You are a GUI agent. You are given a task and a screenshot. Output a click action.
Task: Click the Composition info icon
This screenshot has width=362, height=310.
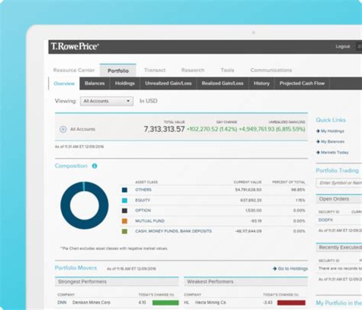(95, 166)
